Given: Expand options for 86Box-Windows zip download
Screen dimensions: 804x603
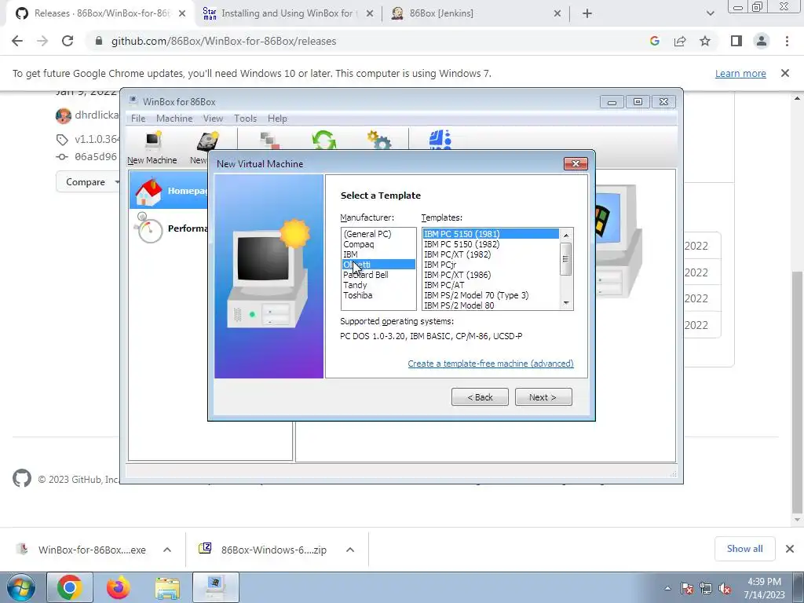Looking at the screenshot, I should click(x=349, y=550).
